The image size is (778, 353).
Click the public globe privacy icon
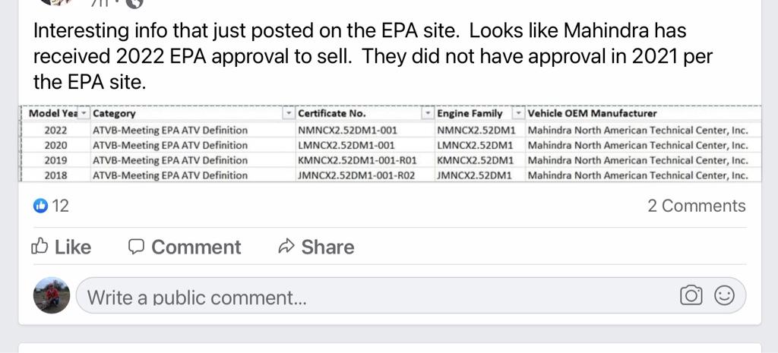tap(134, 3)
